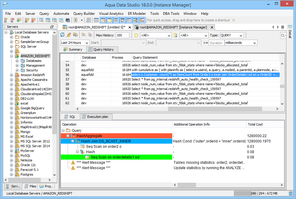Click the yellow database filter icon
This screenshot has width=296, height=199.
pyautogui.click(x=136, y=35)
